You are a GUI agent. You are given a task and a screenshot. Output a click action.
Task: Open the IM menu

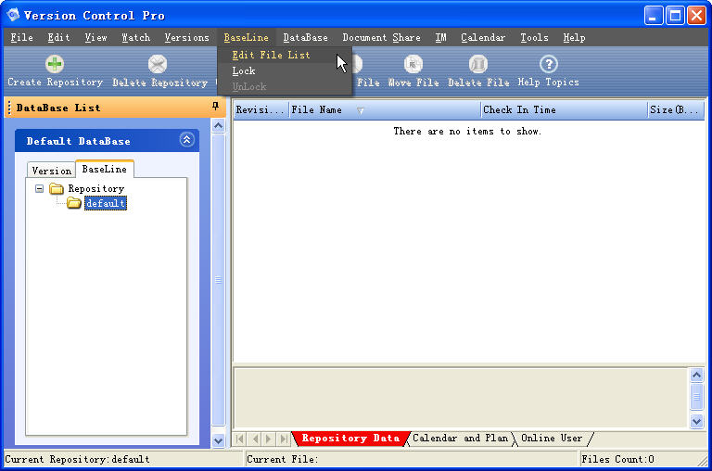440,37
